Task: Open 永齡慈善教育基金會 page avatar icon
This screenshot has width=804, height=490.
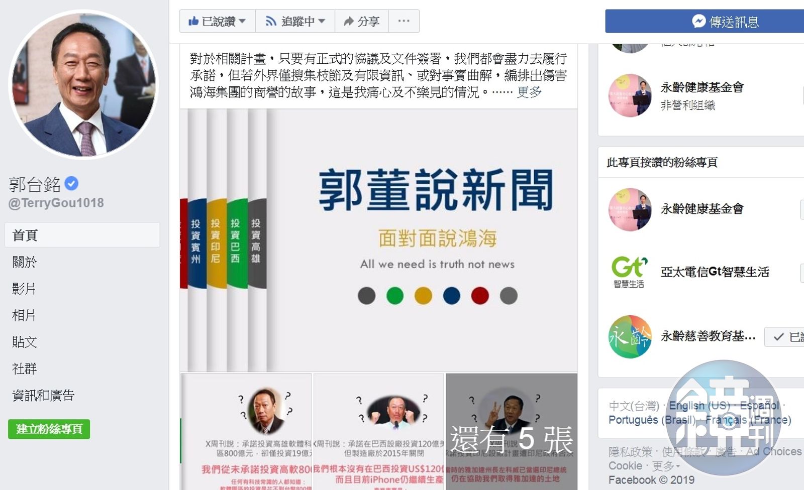Action: point(630,336)
